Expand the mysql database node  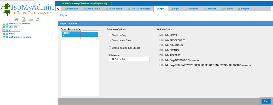(x=4, y=34)
